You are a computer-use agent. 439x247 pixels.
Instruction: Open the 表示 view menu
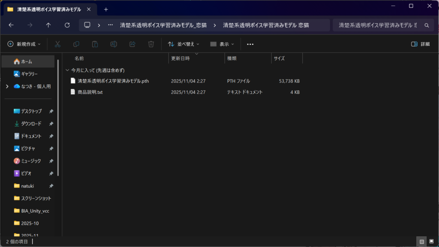point(222,44)
